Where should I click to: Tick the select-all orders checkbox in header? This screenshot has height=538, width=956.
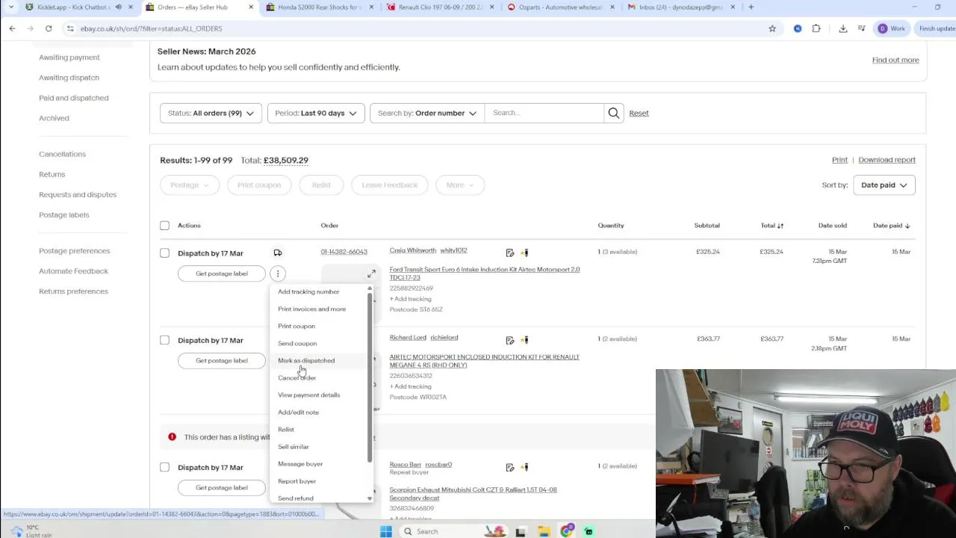click(164, 226)
